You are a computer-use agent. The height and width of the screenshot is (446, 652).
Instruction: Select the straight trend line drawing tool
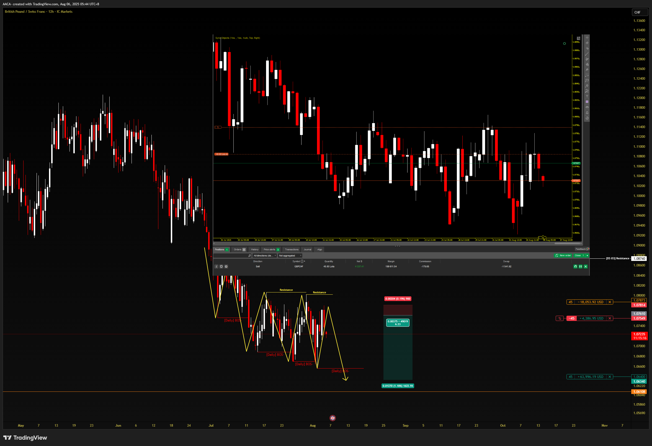tap(587, 54)
